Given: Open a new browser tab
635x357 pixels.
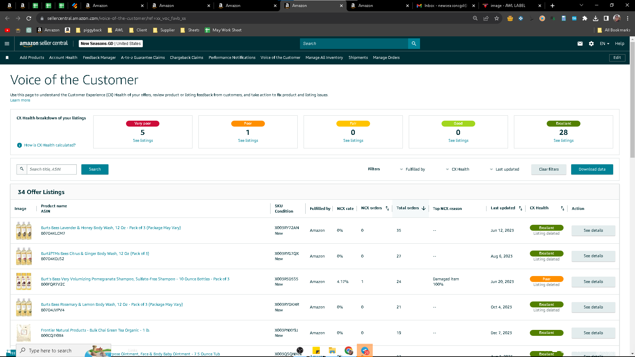Looking at the screenshot, I should pyautogui.click(x=552, y=6).
